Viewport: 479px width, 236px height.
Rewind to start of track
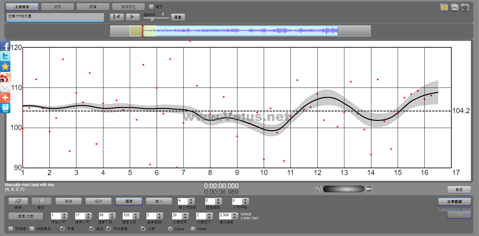(x=117, y=17)
